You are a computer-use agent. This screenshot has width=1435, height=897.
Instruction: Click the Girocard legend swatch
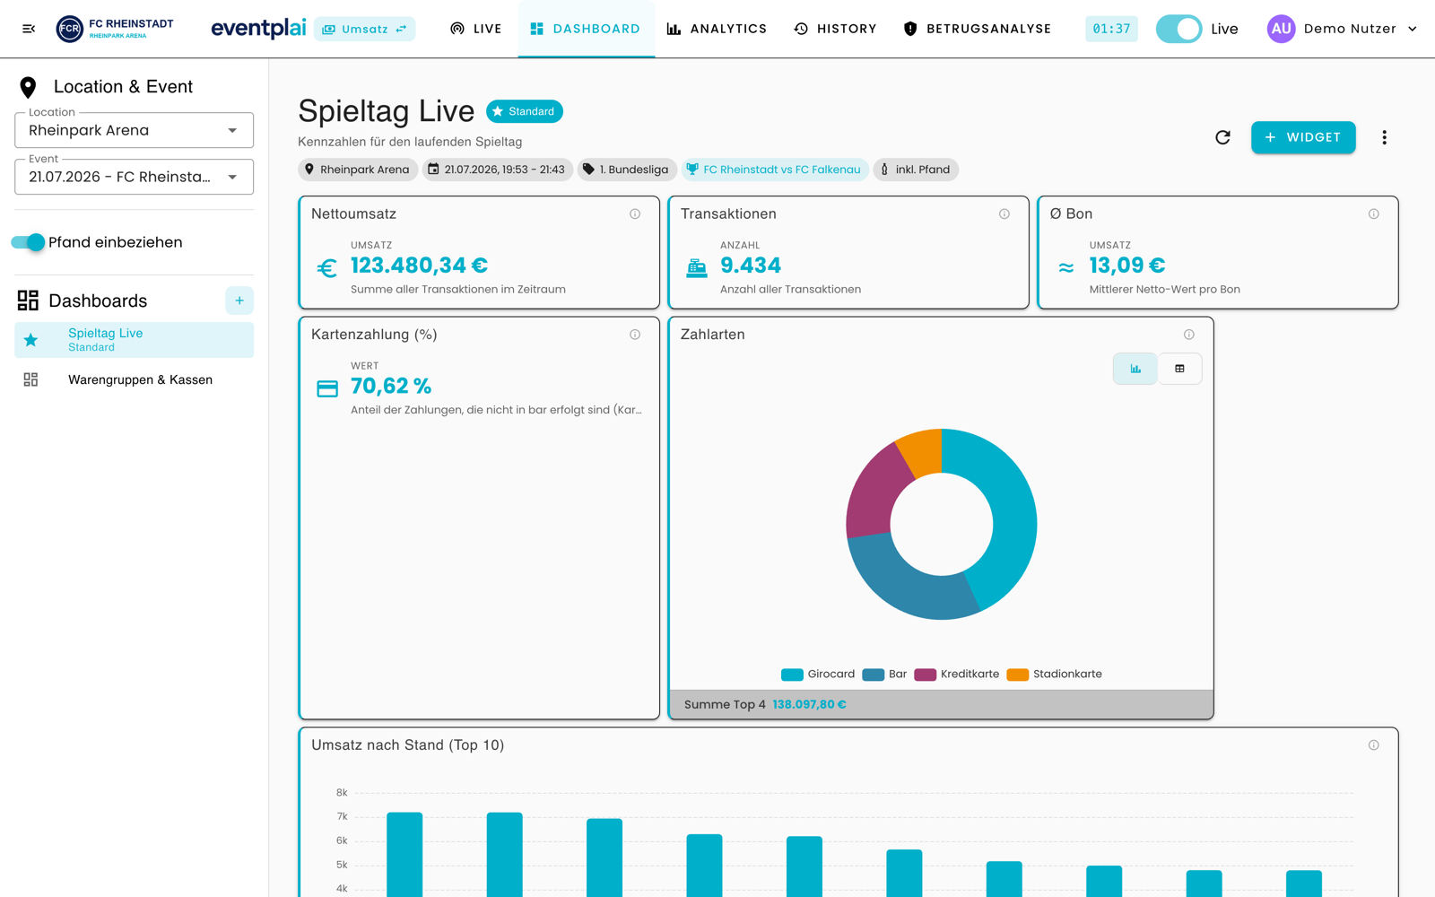(792, 675)
